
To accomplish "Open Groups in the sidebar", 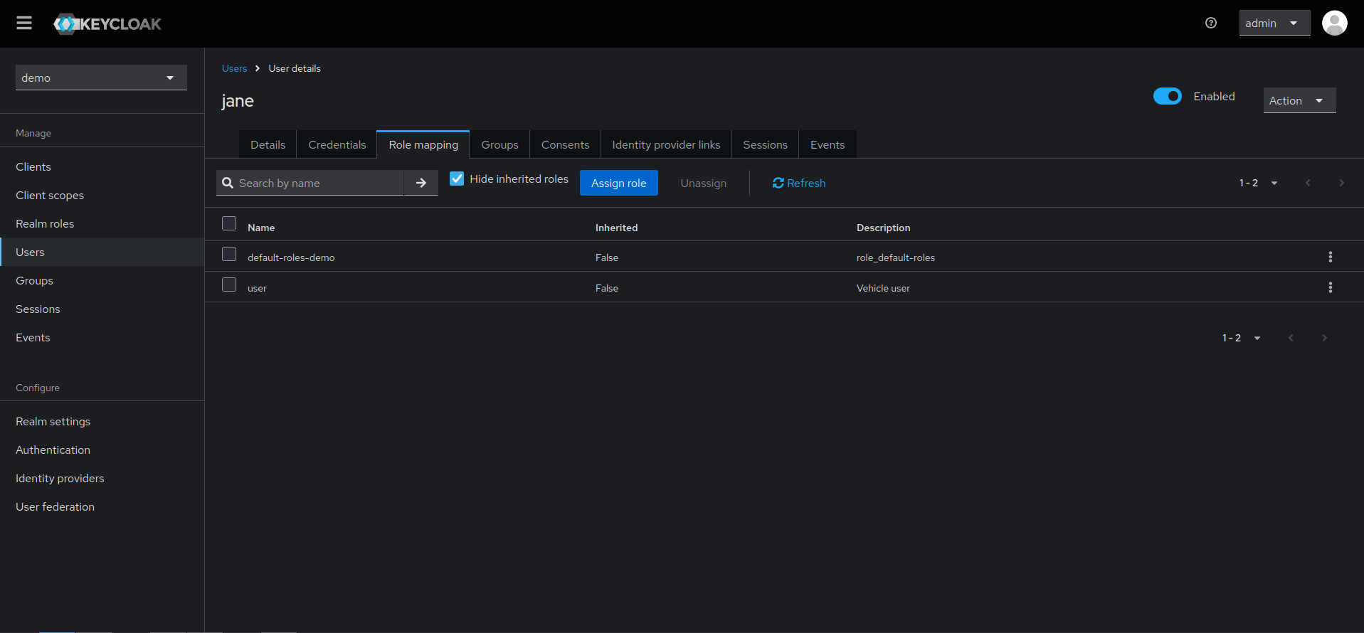I will tap(102, 280).
